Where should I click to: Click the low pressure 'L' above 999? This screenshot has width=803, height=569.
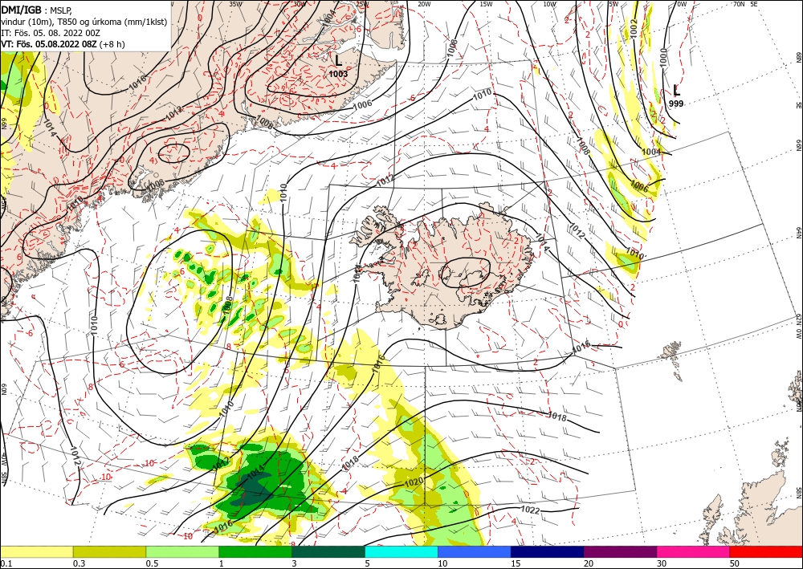676,91
